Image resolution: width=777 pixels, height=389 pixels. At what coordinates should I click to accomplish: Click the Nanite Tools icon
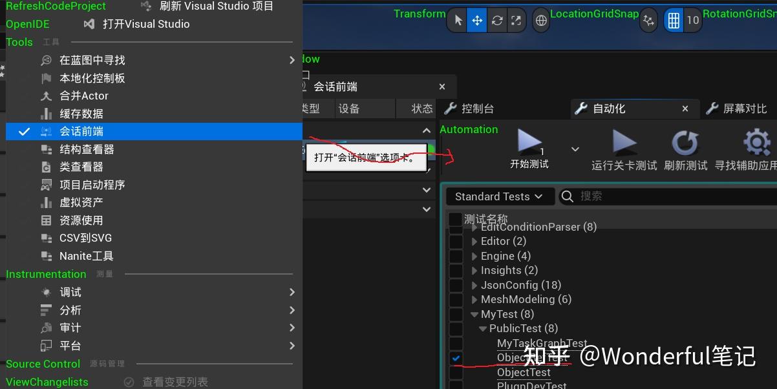(47, 256)
